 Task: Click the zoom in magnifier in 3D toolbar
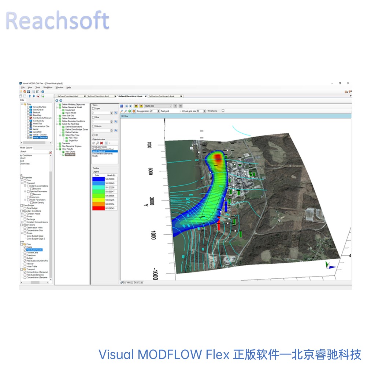point(122,111)
